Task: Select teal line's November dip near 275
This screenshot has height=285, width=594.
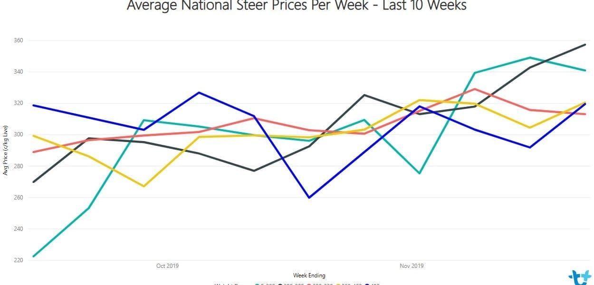Action: tap(420, 173)
